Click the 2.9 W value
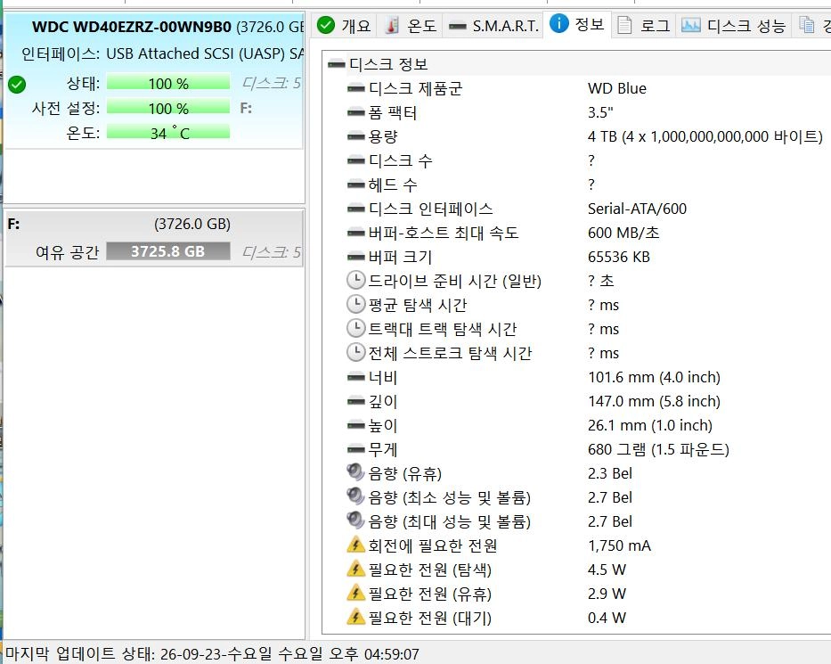Image resolution: width=831 pixels, height=664 pixels. (607, 594)
